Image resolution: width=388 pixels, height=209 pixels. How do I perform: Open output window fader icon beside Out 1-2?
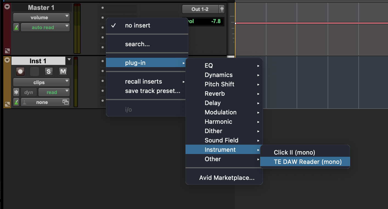coord(222,9)
